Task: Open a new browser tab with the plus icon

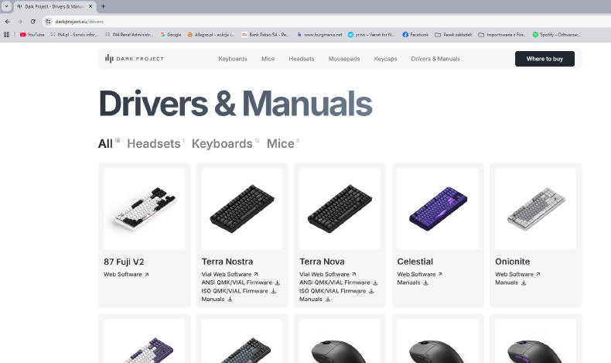Action: pyautogui.click(x=104, y=6)
